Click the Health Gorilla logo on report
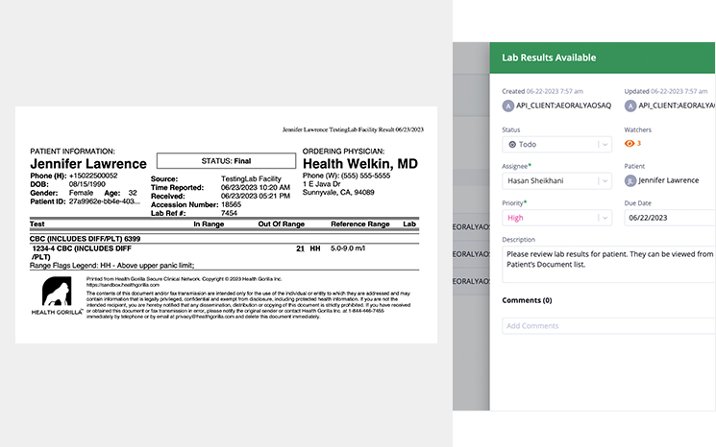 pos(57,295)
